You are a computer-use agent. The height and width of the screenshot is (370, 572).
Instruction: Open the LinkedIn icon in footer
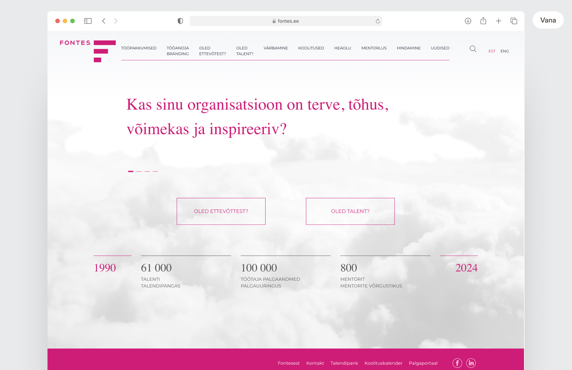point(471,363)
